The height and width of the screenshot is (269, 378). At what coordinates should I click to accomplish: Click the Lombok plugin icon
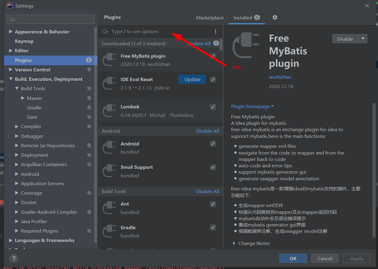109,111
